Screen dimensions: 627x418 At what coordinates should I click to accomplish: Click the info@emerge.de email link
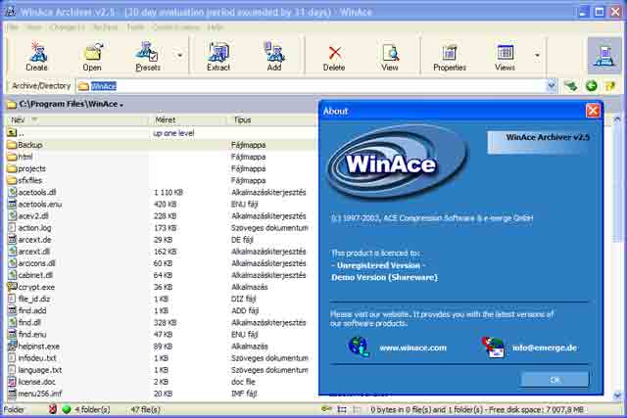(545, 348)
